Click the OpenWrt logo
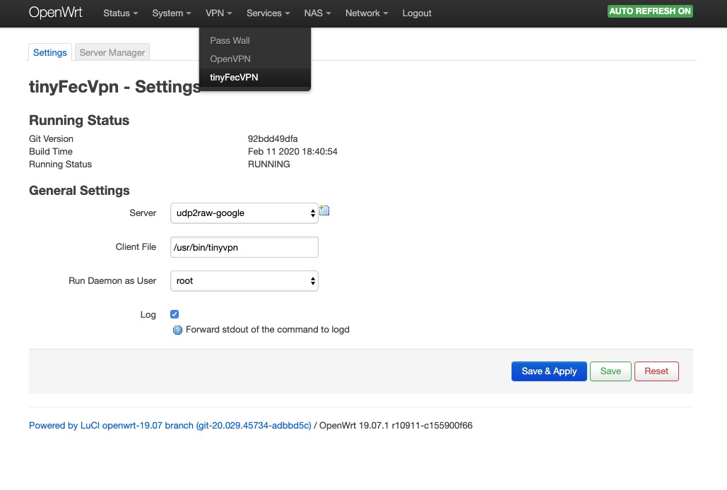The width and height of the screenshot is (727, 490). [x=56, y=13]
